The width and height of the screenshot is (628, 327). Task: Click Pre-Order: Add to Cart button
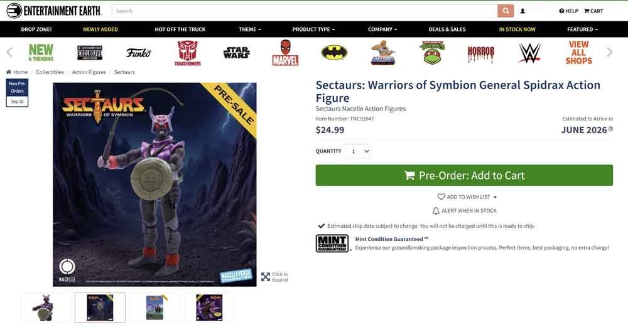tap(464, 175)
